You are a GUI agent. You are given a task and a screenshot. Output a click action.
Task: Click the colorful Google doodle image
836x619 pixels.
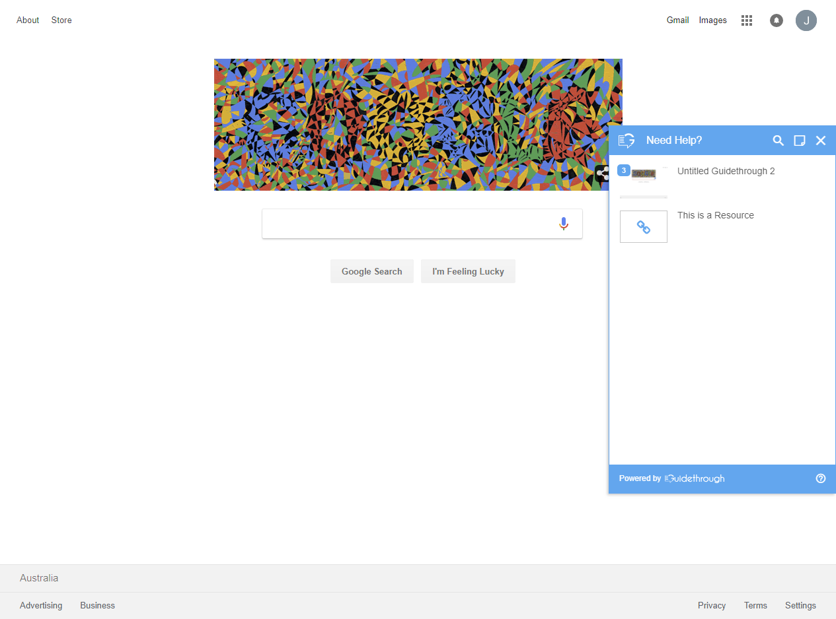pyautogui.click(x=418, y=125)
